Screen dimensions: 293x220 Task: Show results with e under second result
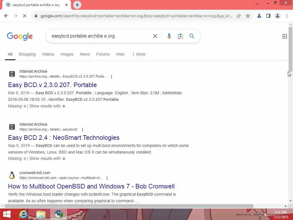pyautogui.click(x=64, y=159)
